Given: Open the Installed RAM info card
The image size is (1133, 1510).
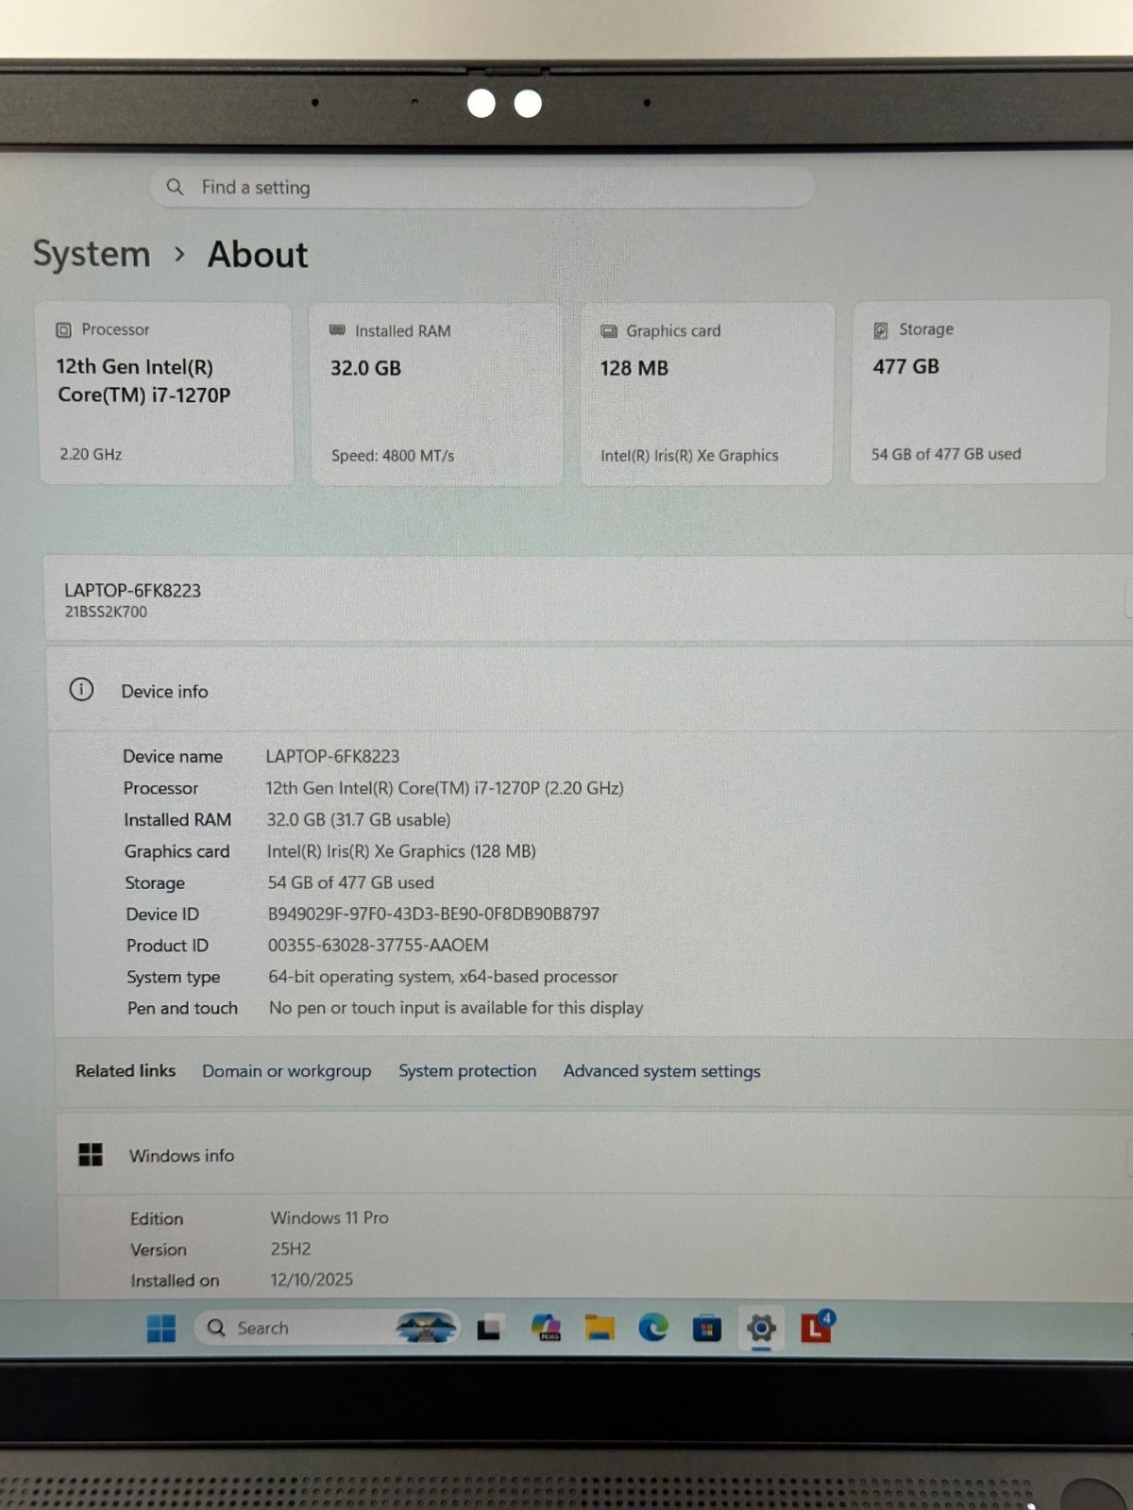Looking at the screenshot, I should pos(436,394).
